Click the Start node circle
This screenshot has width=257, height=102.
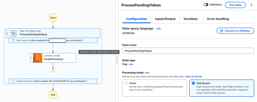tap(53, 18)
